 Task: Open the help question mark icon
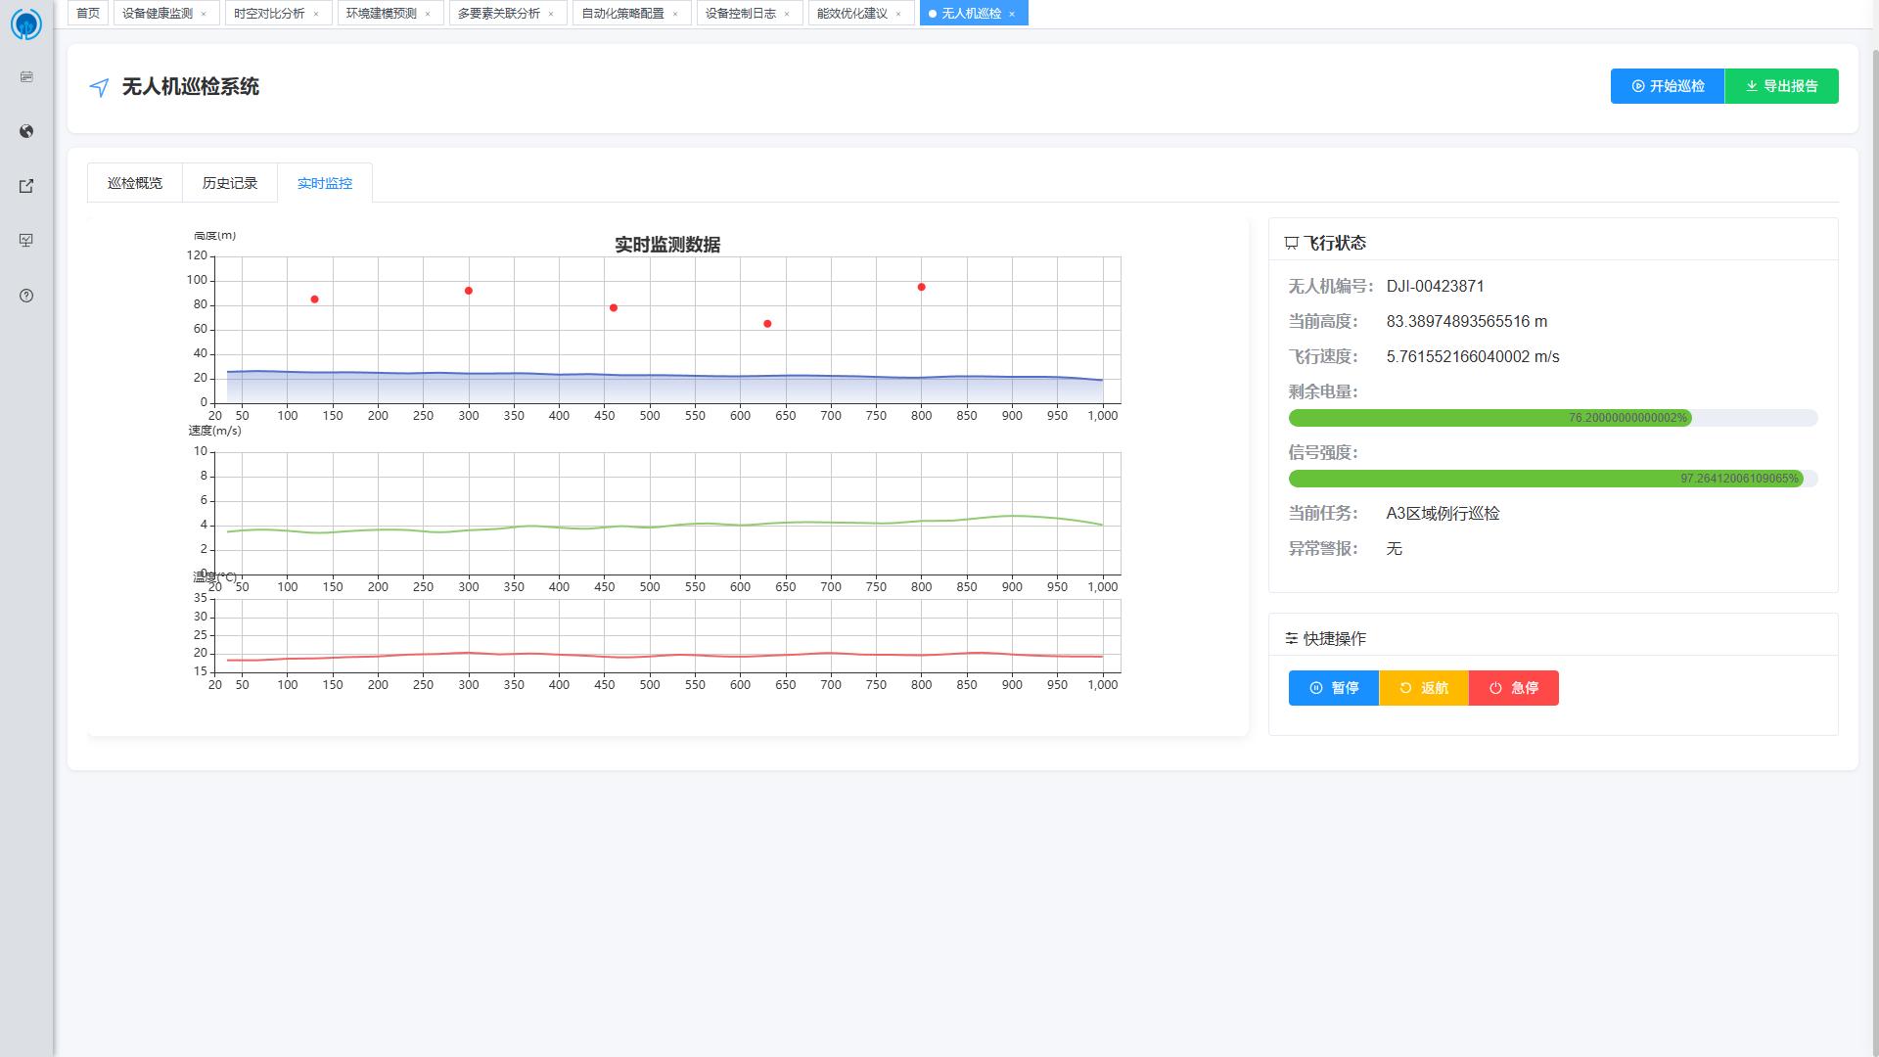pyautogui.click(x=26, y=296)
